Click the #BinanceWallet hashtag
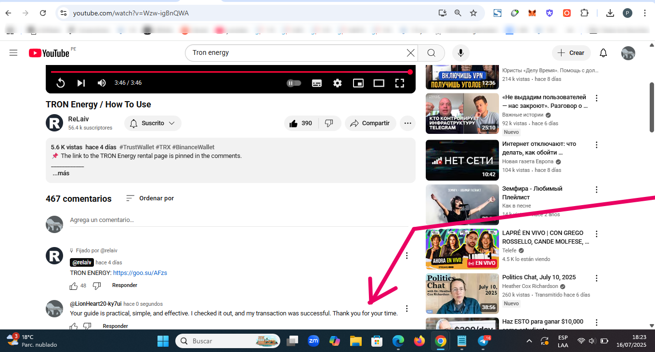Viewport: 655px width, 352px height. click(193, 147)
